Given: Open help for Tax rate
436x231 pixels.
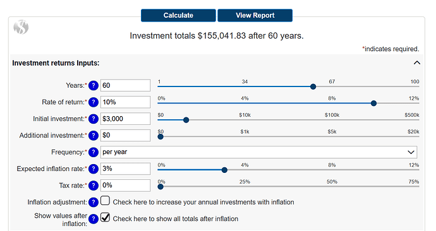Looking at the screenshot, I should tap(94, 186).
